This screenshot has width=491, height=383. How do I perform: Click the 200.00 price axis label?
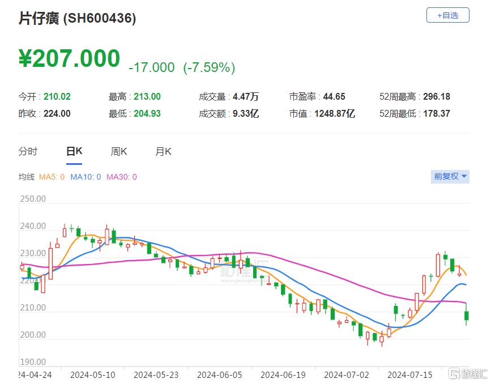tap(33, 335)
